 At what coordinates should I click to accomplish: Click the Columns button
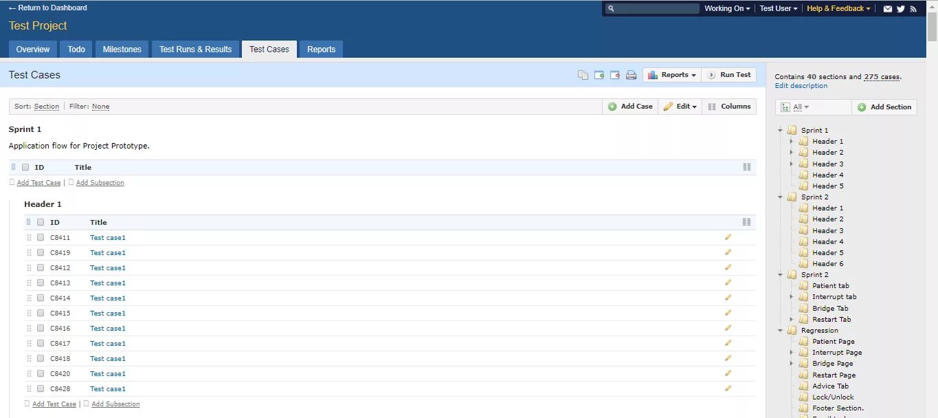[729, 107]
